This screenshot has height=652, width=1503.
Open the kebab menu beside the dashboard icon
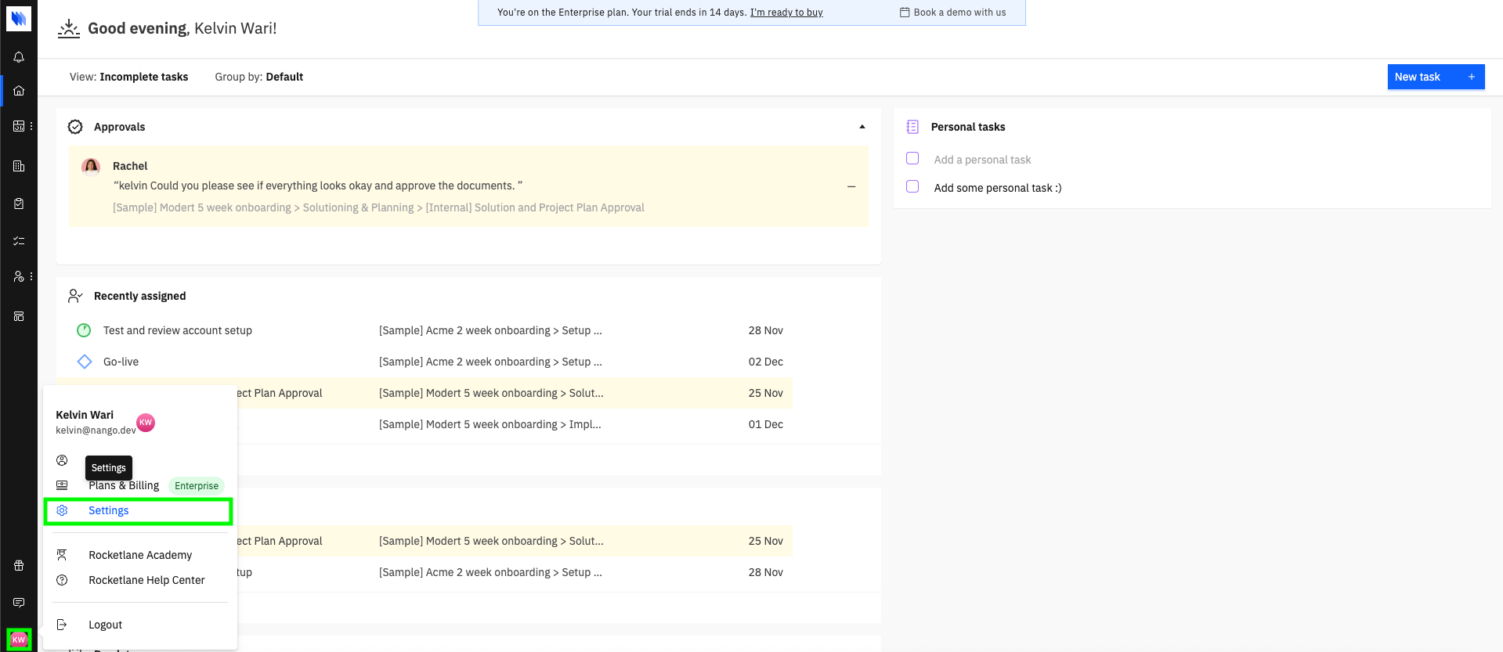coord(31,126)
